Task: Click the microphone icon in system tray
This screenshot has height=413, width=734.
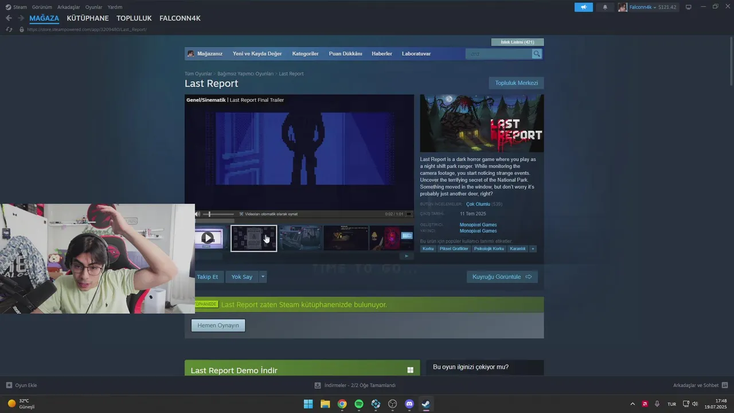Action: [x=657, y=404]
